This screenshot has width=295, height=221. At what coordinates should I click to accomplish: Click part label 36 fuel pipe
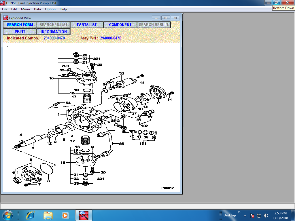tap(122, 144)
